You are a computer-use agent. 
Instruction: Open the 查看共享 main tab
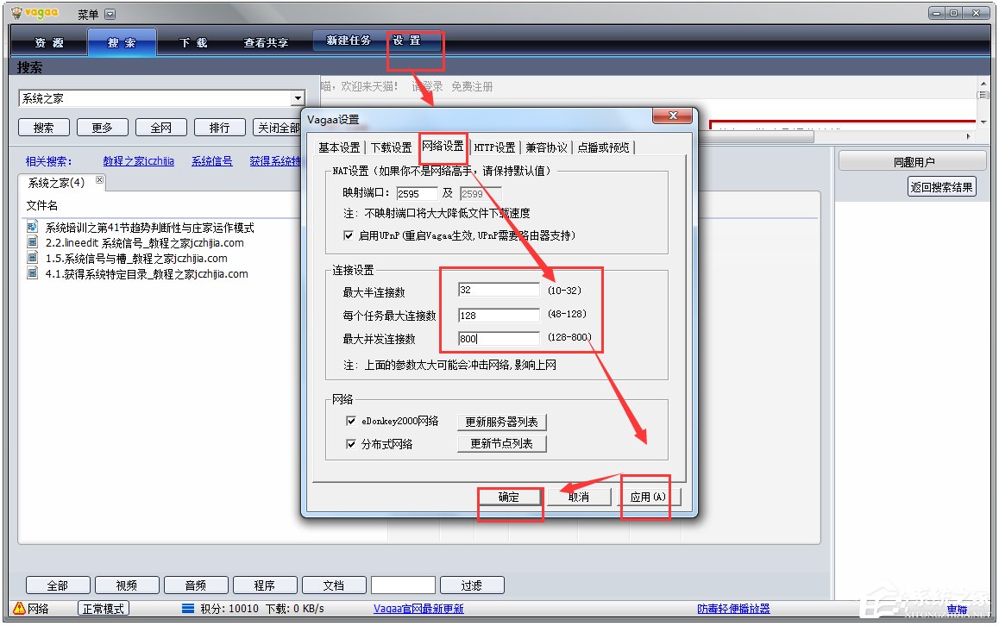coord(266,42)
